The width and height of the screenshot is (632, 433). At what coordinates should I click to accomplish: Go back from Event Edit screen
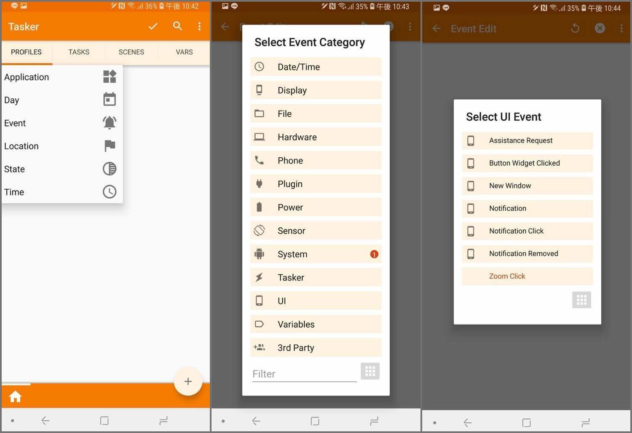click(437, 29)
